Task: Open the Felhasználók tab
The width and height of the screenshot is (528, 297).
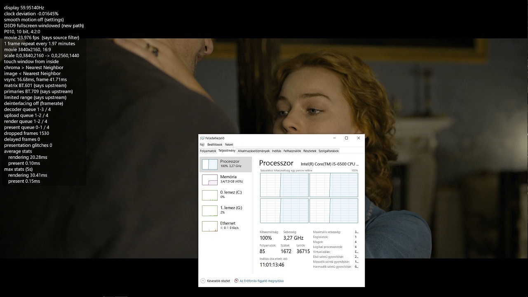Action: [x=292, y=151]
